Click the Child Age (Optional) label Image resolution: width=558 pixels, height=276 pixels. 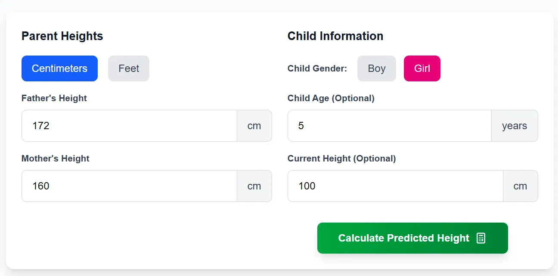(x=331, y=98)
